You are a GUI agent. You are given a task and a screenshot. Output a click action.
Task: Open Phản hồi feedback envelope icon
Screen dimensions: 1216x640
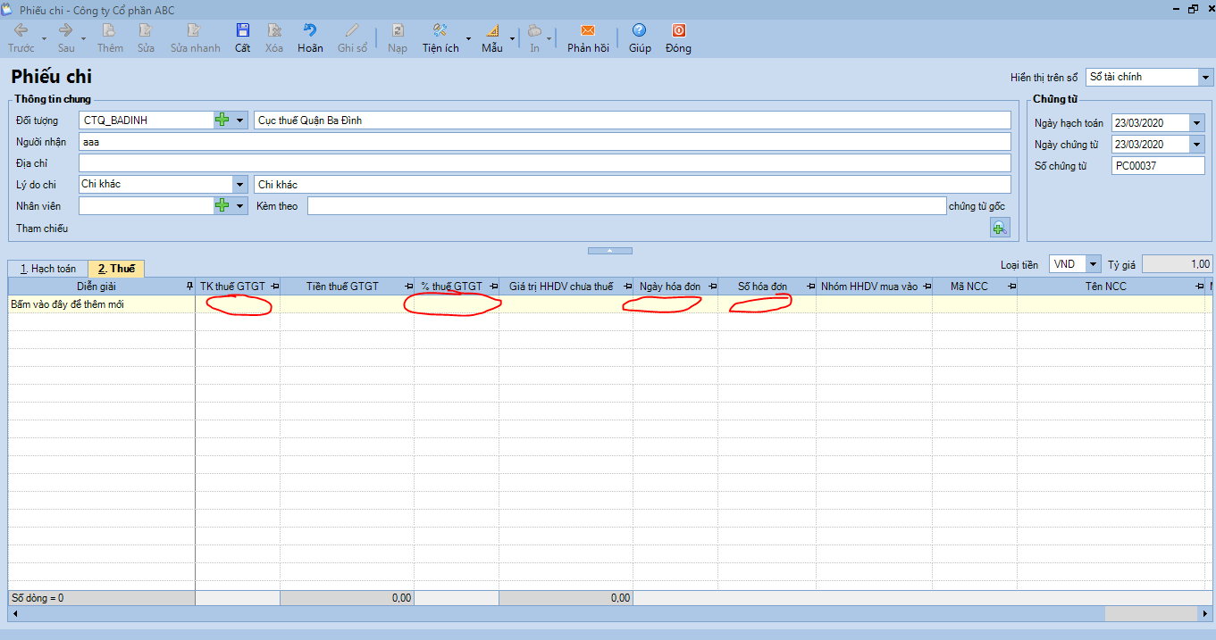tap(587, 31)
